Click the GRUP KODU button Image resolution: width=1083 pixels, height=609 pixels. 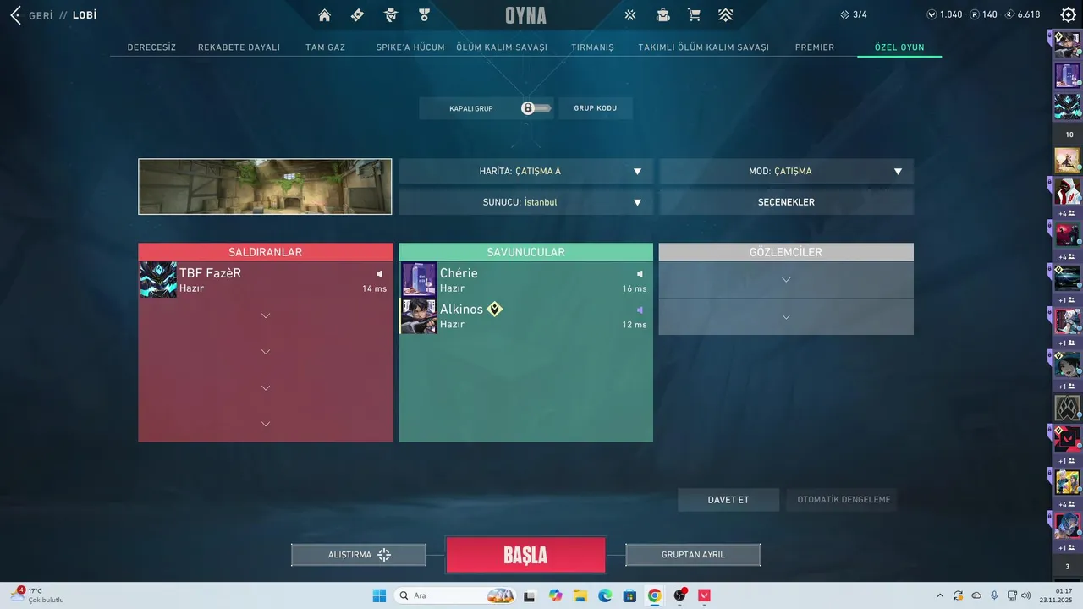596,108
